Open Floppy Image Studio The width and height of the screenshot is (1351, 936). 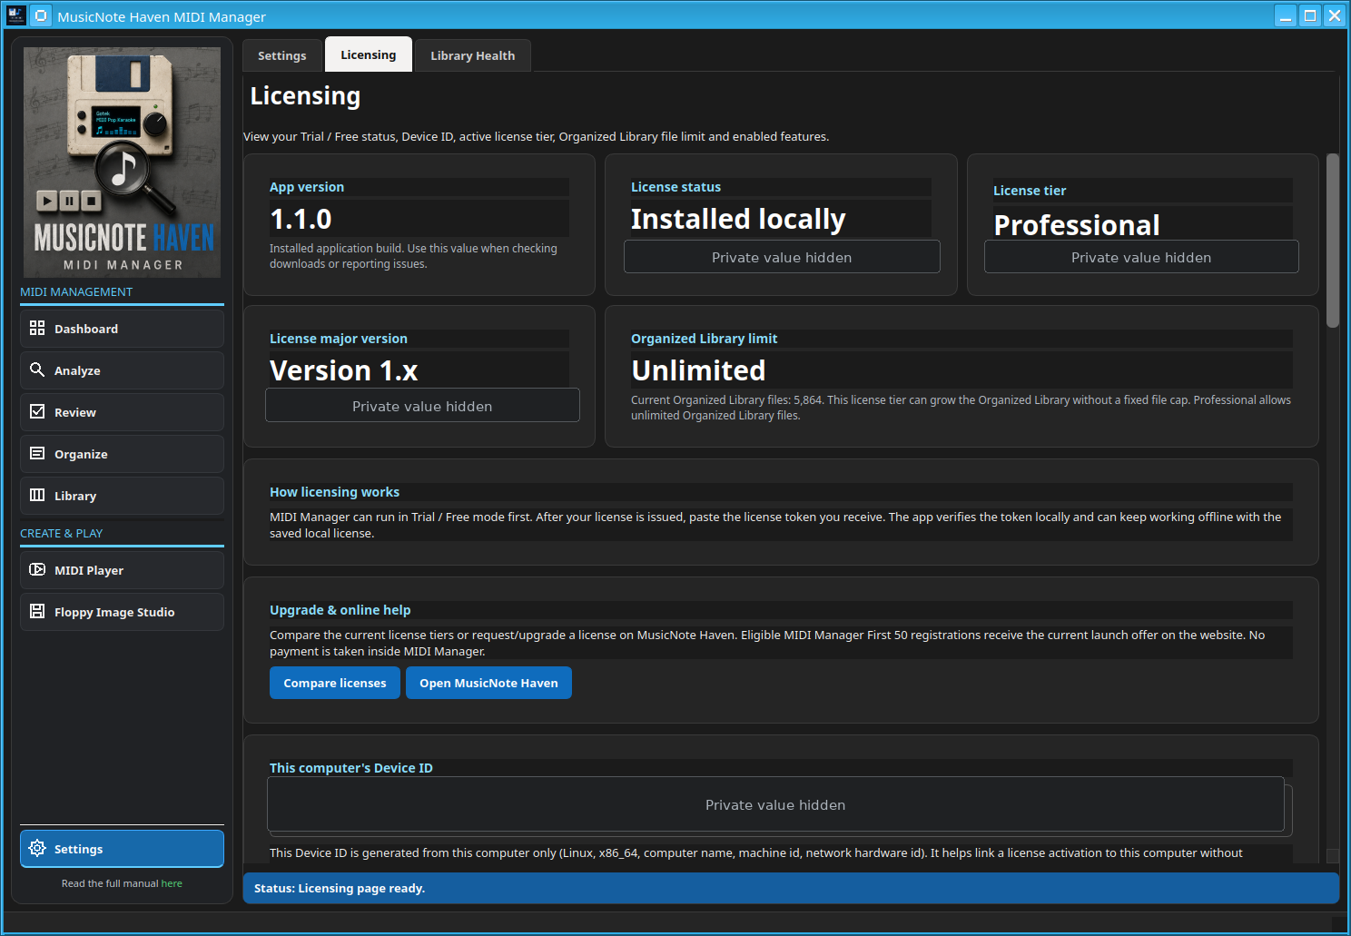[122, 612]
